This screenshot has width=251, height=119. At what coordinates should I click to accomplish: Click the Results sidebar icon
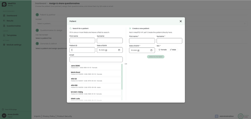tap(4, 21)
